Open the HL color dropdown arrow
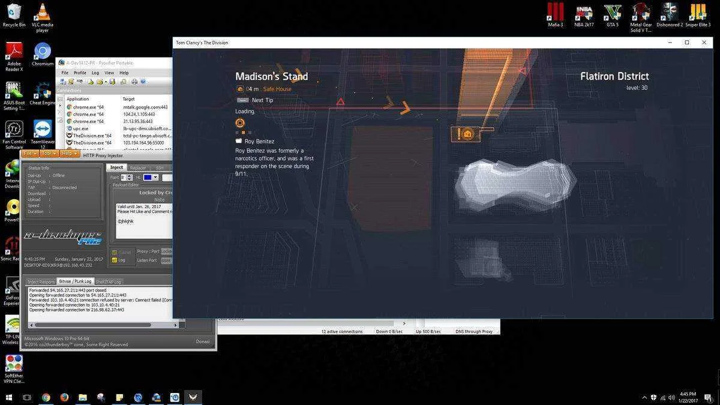 pyautogui.click(x=155, y=178)
